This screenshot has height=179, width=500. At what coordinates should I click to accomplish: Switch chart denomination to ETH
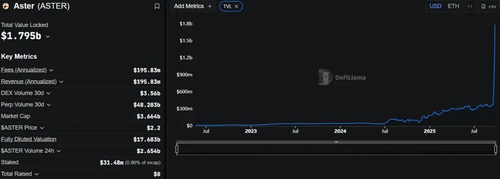(x=454, y=6)
